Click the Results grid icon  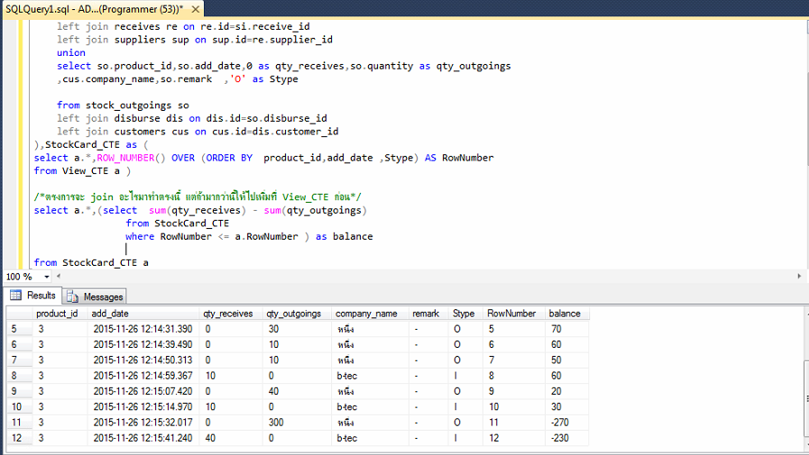point(17,296)
